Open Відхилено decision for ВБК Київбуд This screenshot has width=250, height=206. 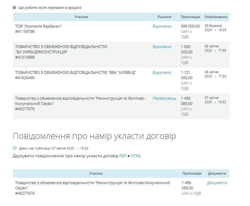(162, 72)
